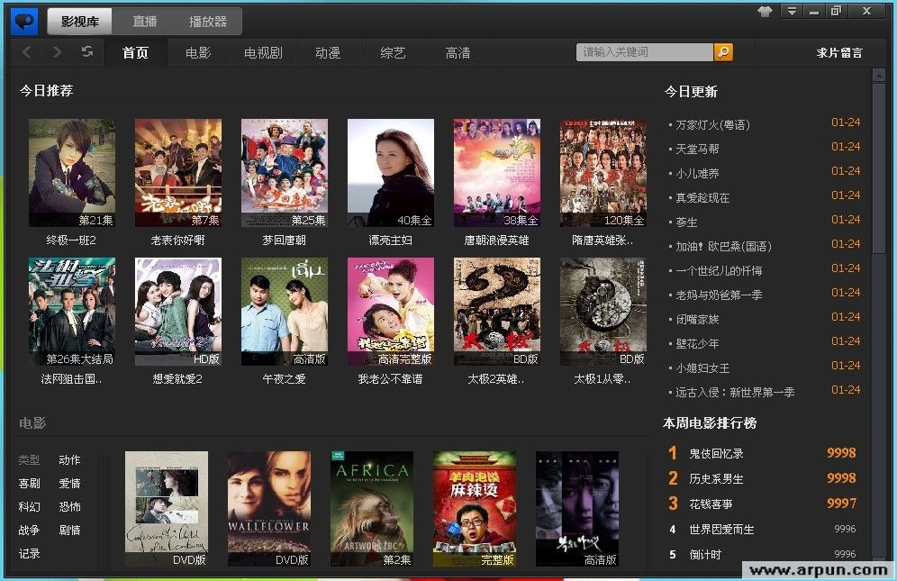The width and height of the screenshot is (897, 581).
Task: Open the 120集全 poster thumbnail
Action: [x=603, y=173]
